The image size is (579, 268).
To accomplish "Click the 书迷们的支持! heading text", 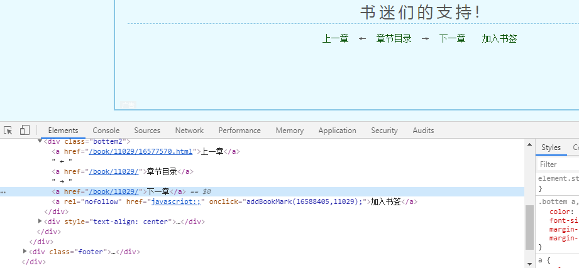I will tap(421, 12).
